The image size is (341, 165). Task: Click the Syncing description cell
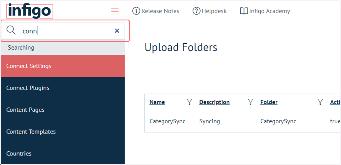[x=209, y=121]
